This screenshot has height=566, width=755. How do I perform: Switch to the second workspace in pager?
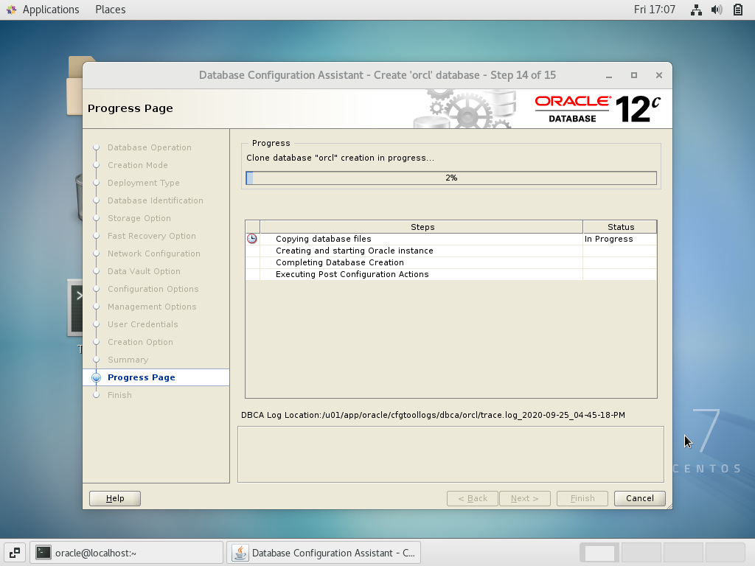point(641,553)
